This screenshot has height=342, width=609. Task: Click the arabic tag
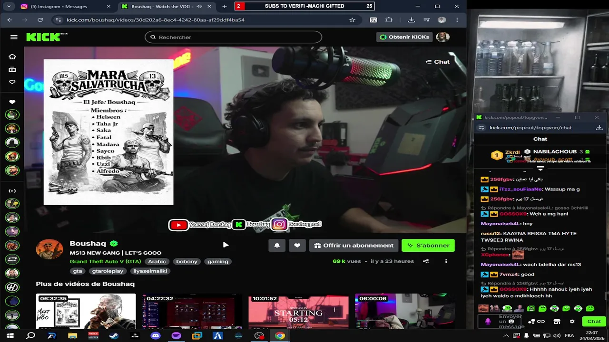pyautogui.click(x=157, y=262)
